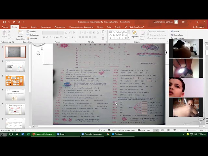Click the Save icon in title bar

click(x=4, y=22)
